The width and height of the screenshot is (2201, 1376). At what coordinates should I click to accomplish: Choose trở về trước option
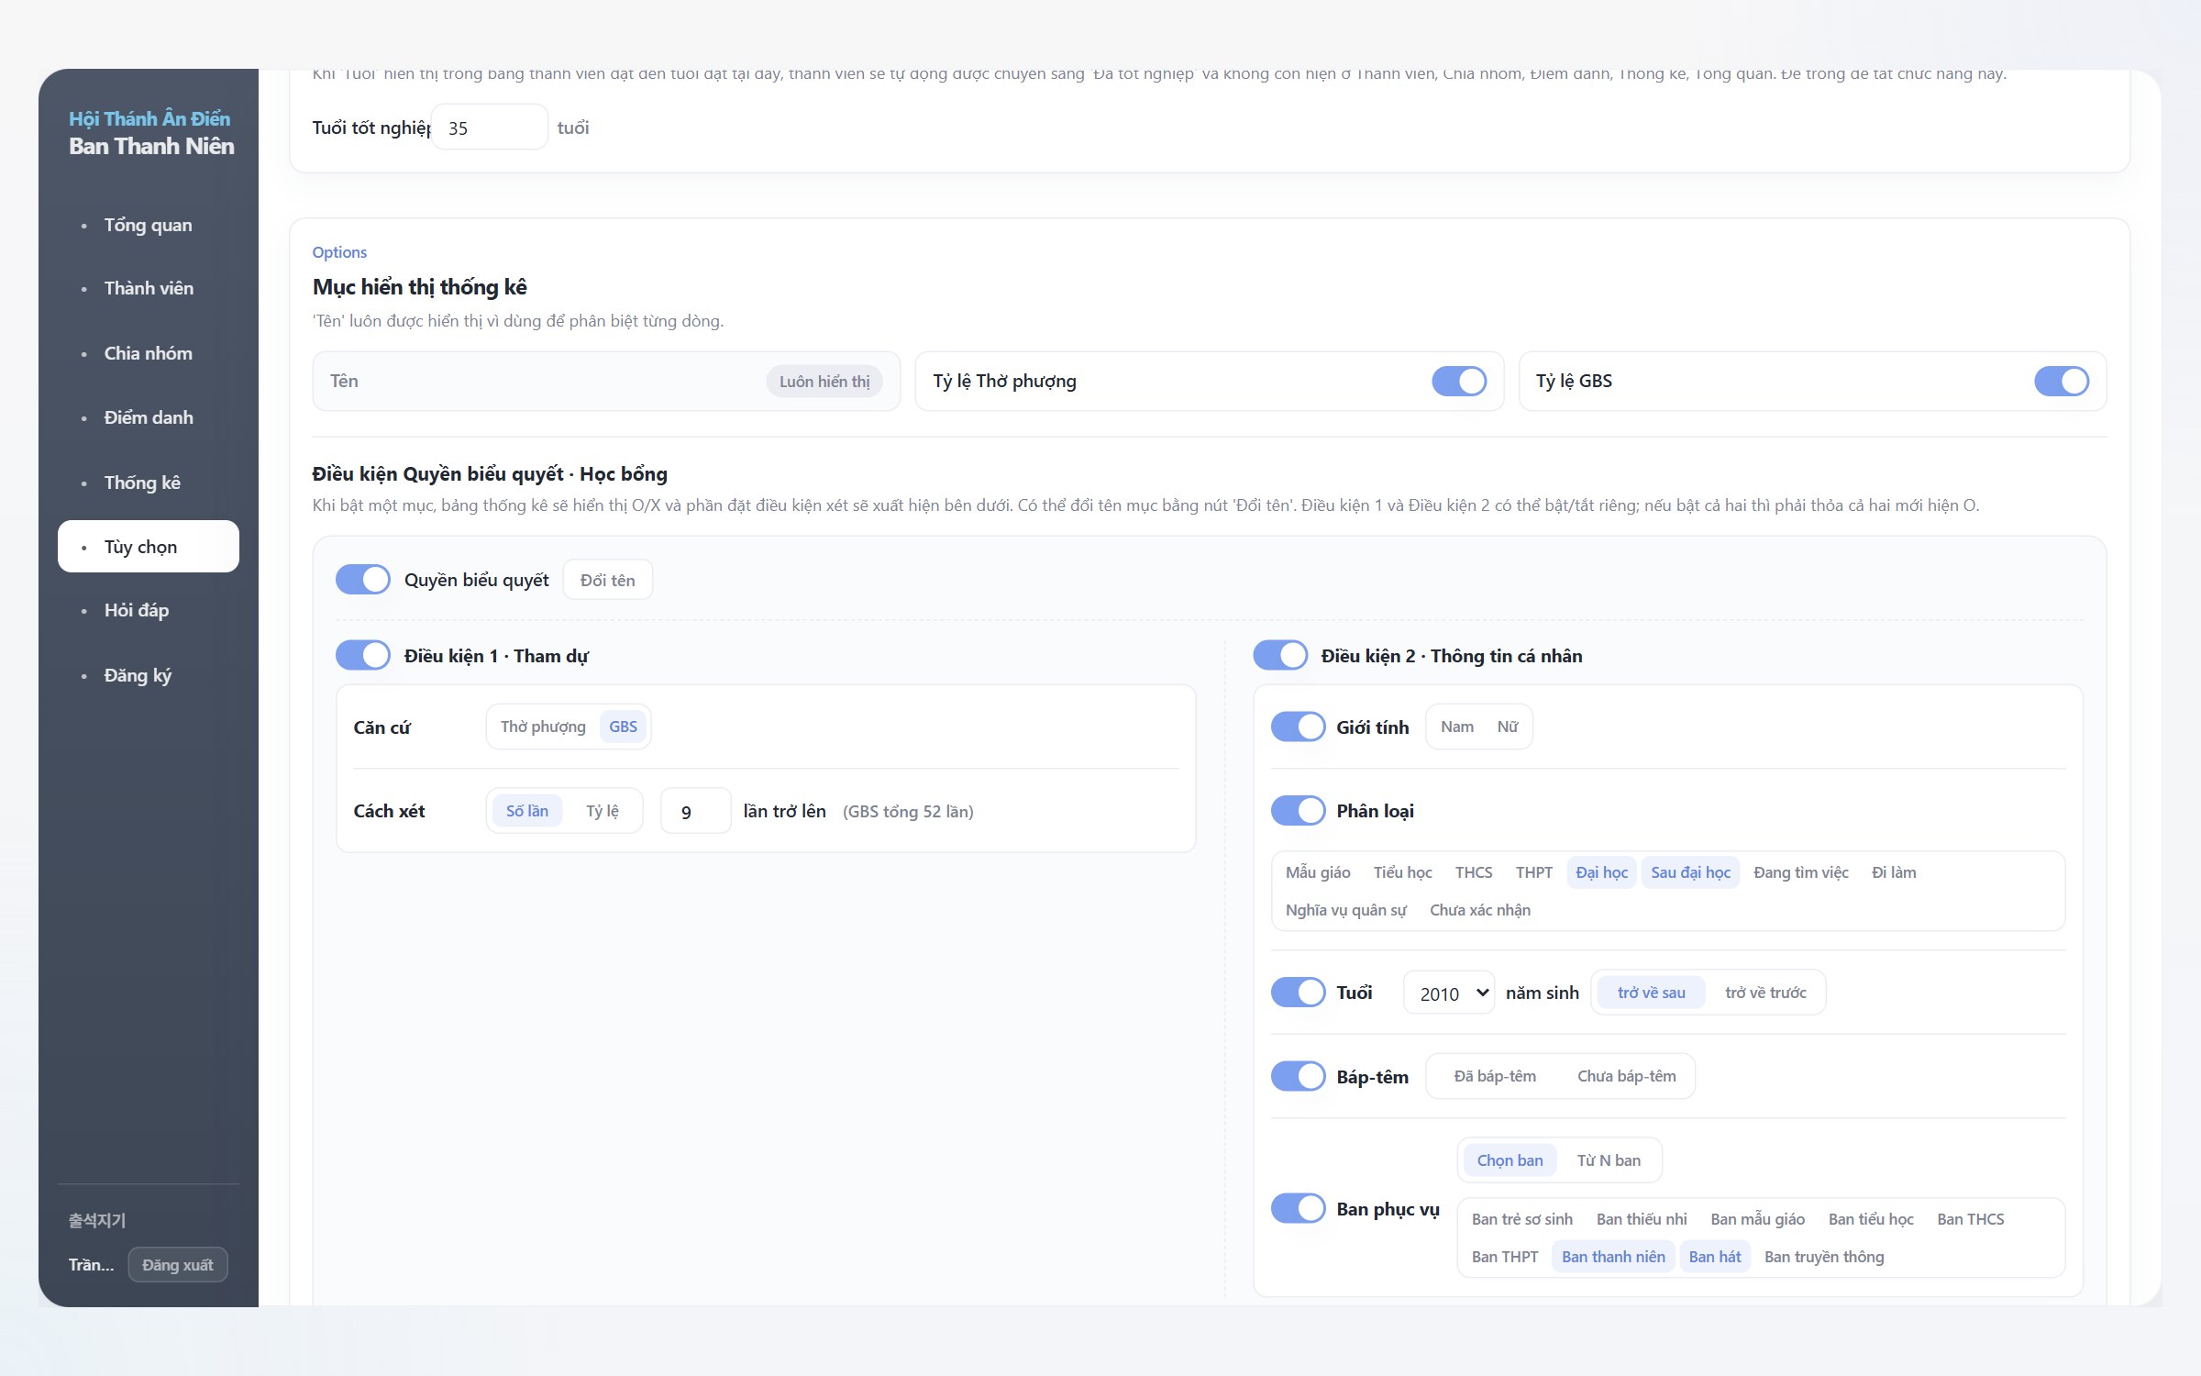pyautogui.click(x=1765, y=993)
